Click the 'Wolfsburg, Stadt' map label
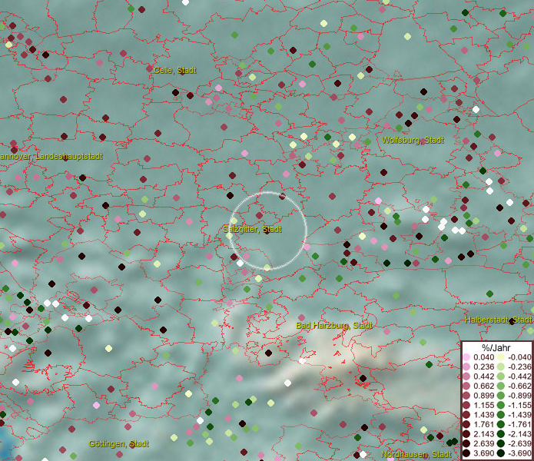534x461 pixels. click(x=413, y=141)
